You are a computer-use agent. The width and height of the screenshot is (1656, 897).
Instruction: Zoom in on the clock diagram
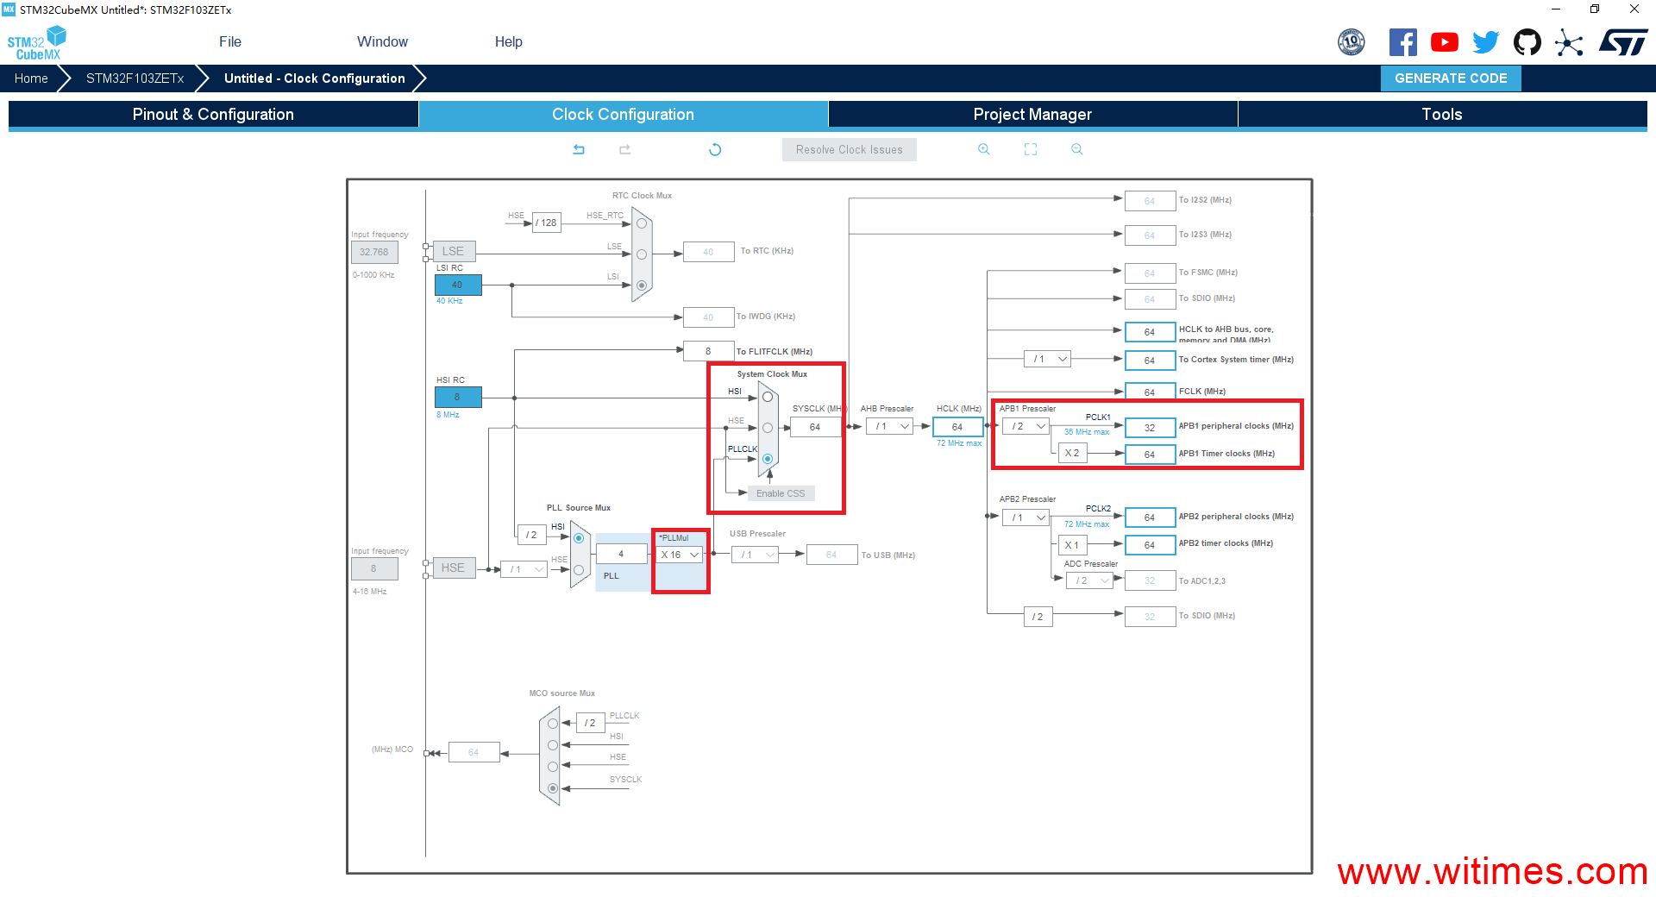pos(984,149)
